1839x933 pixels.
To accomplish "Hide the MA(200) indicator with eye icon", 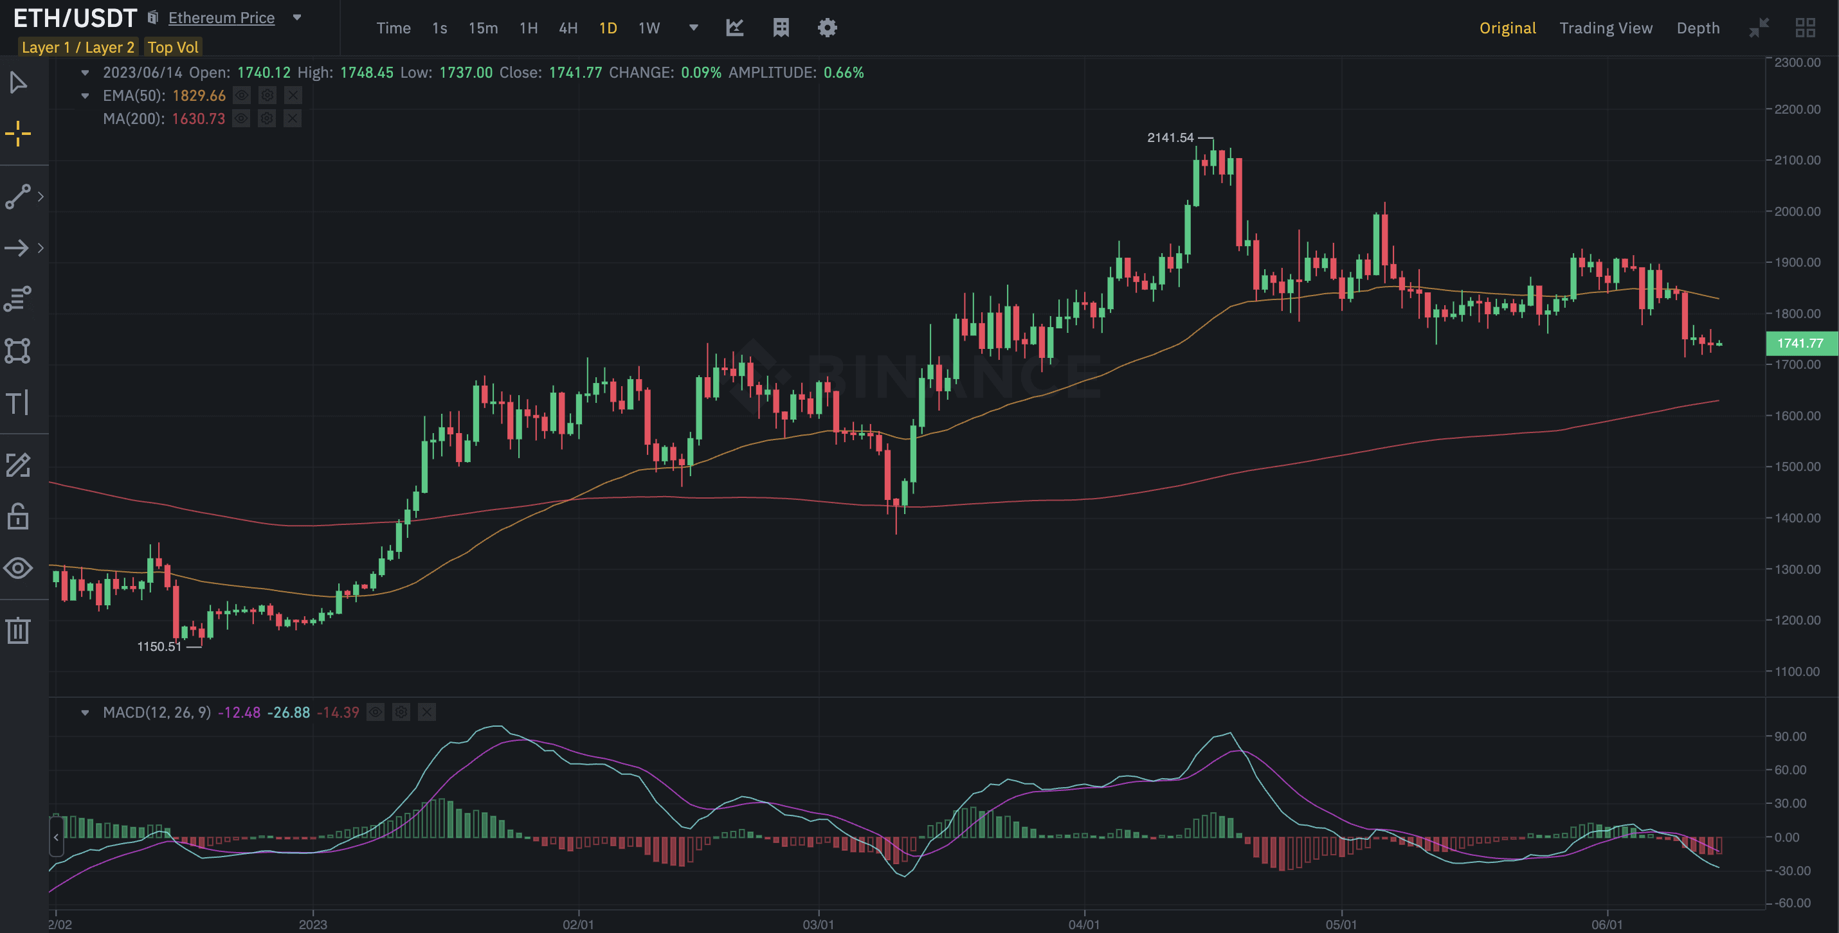I will coord(241,118).
